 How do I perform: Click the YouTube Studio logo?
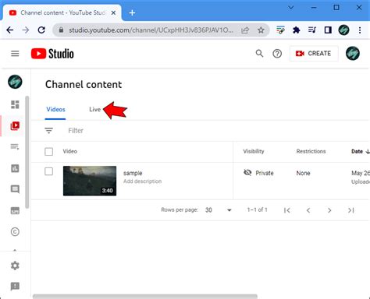click(x=52, y=54)
